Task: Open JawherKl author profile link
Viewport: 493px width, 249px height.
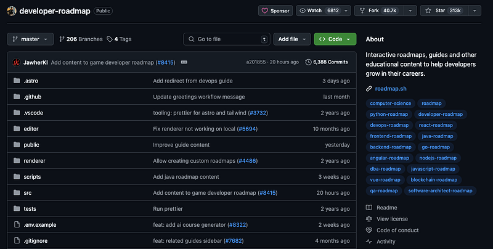Action: 36,62
